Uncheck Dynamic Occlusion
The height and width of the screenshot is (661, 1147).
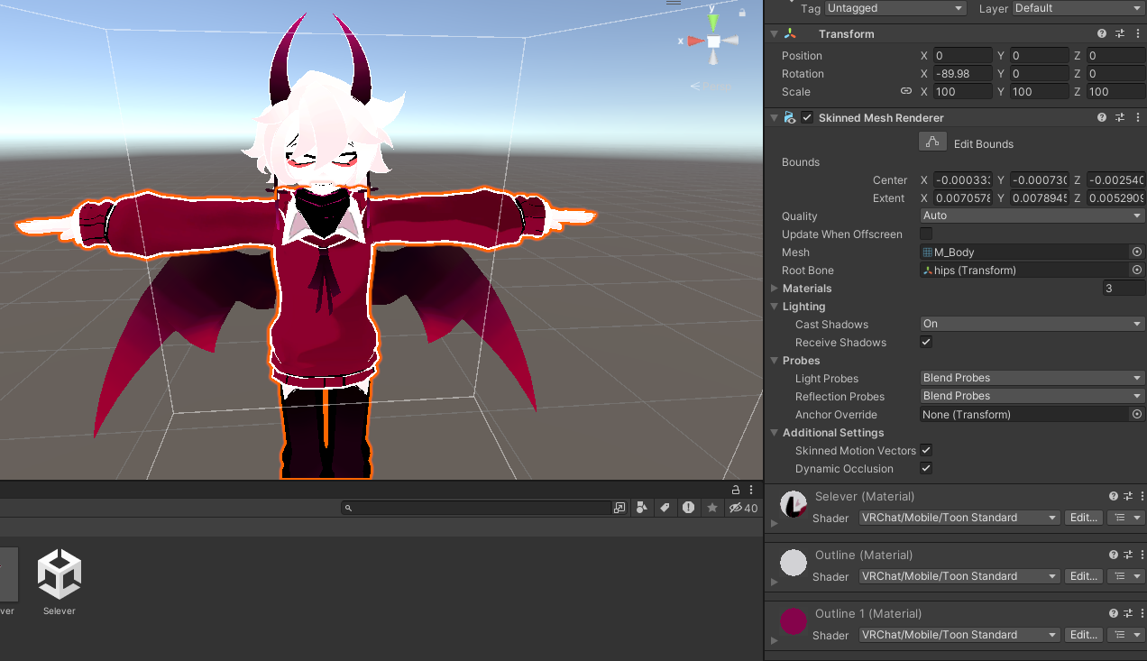click(x=926, y=469)
